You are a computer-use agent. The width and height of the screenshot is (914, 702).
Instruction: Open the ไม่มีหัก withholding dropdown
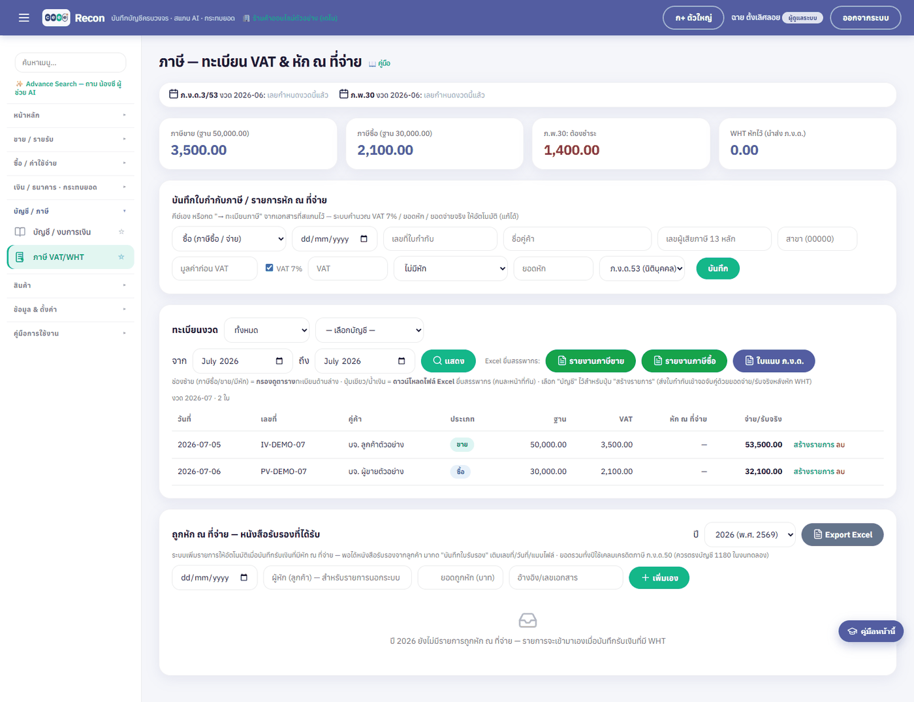451,268
